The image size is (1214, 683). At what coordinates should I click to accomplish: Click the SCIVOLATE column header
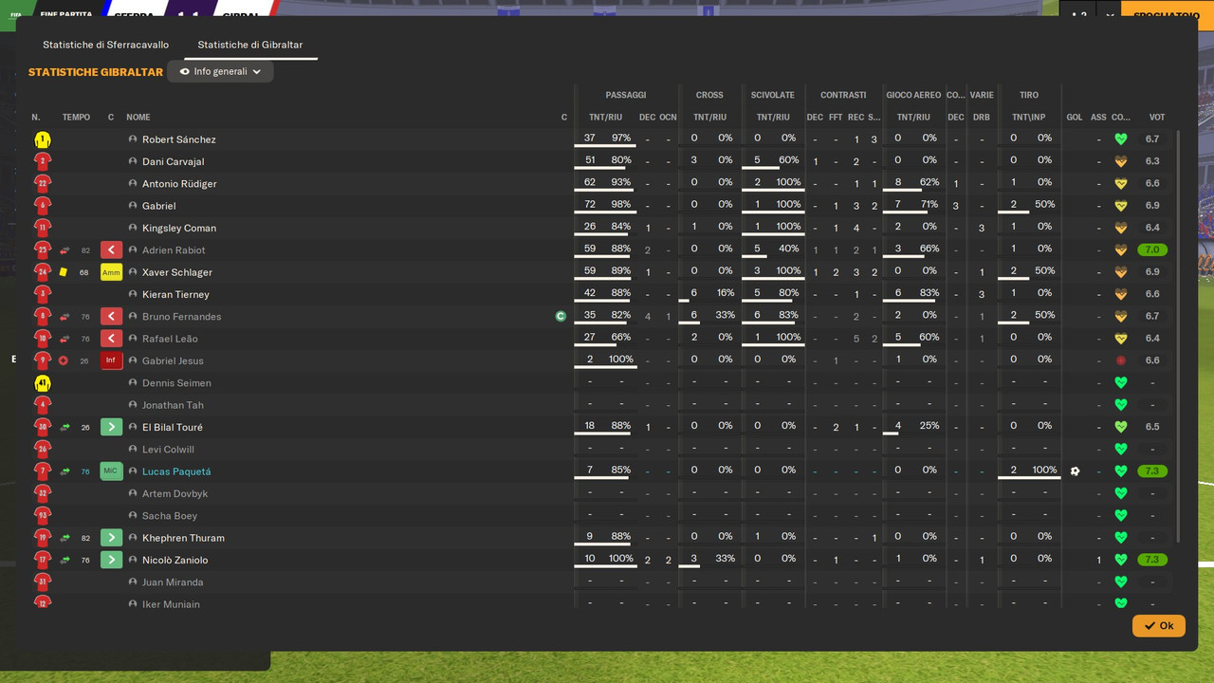click(x=773, y=95)
